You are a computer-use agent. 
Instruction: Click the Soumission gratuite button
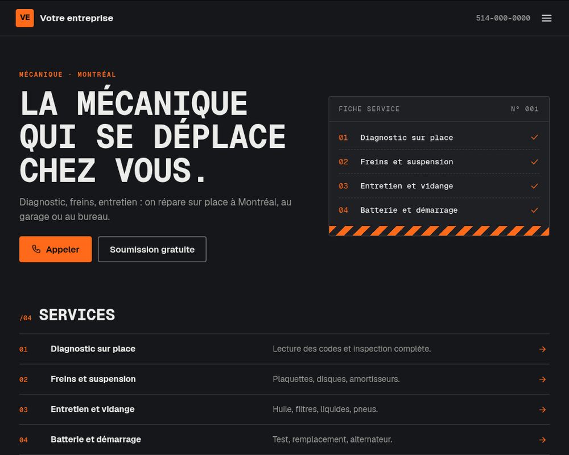(152, 249)
